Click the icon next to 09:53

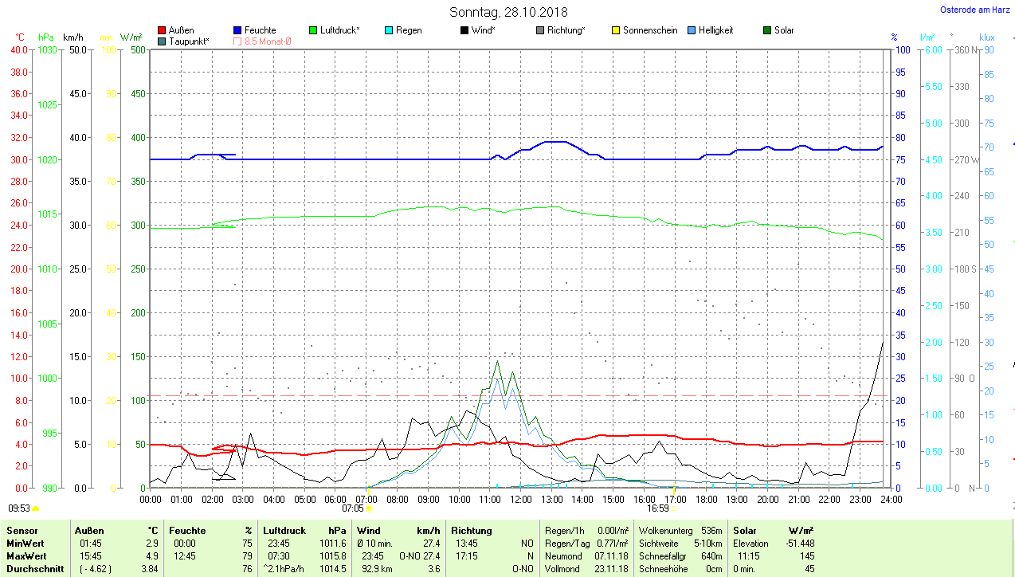[35, 508]
